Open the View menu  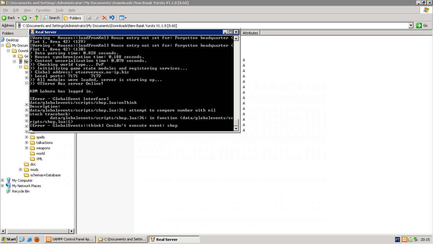pos(27,10)
